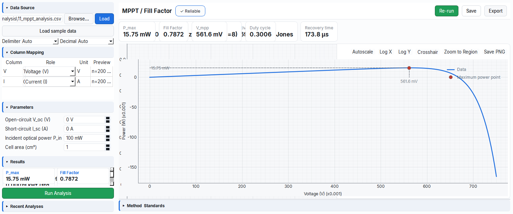Autoscale the chart

[x=363, y=52]
